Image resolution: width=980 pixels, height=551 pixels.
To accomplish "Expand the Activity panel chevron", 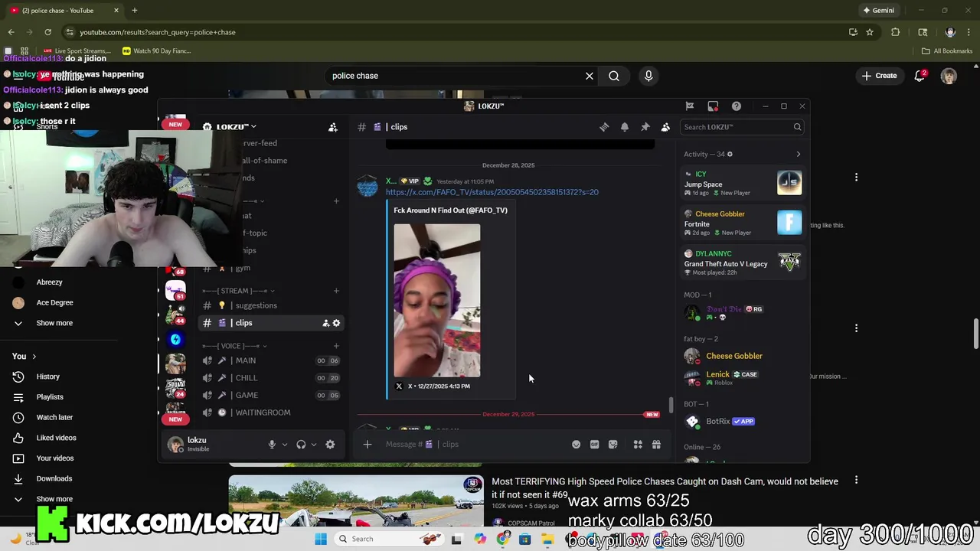I will point(799,155).
